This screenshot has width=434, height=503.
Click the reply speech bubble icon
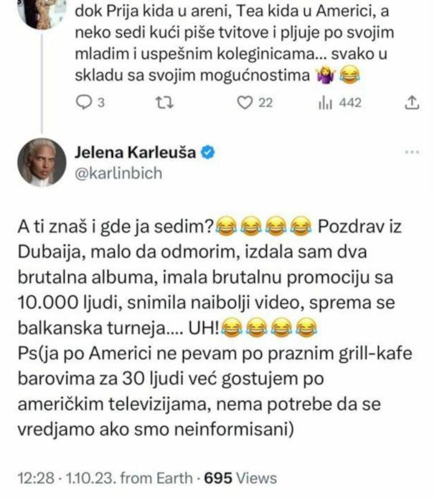pos(84,103)
